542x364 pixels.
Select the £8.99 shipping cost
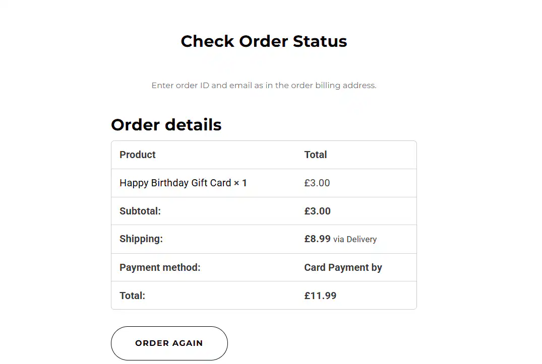pyautogui.click(x=318, y=239)
